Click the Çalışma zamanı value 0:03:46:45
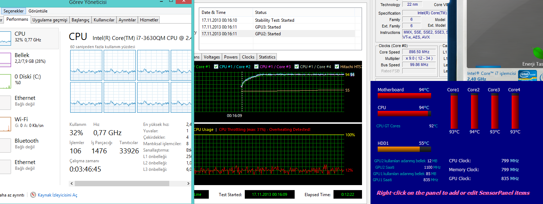Image resolution: width=543 pixels, height=204 pixels. tap(85, 169)
